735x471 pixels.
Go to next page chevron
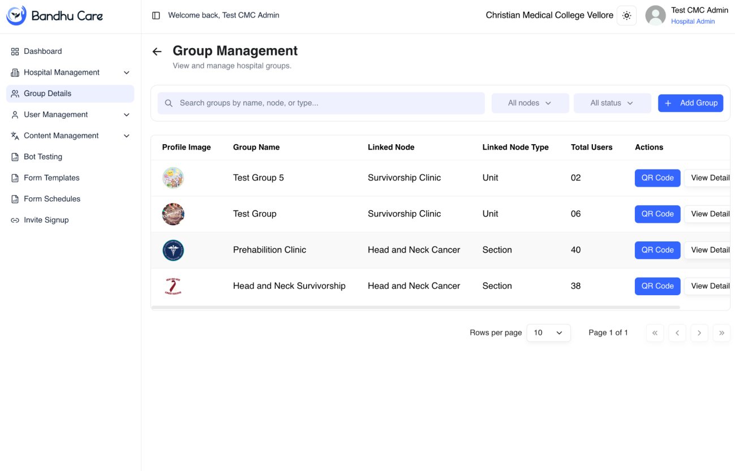point(699,333)
